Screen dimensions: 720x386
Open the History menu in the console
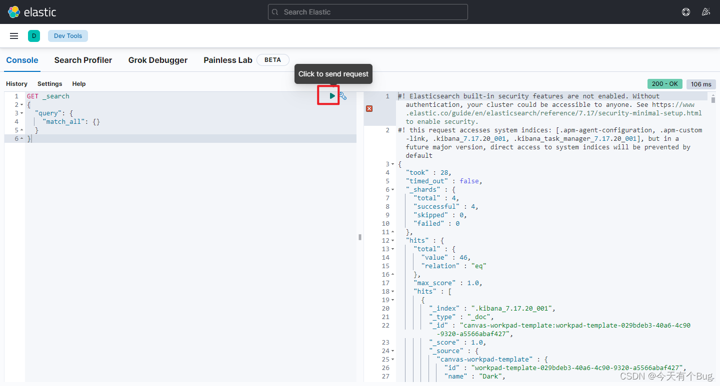pyautogui.click(x=16, y=83)
